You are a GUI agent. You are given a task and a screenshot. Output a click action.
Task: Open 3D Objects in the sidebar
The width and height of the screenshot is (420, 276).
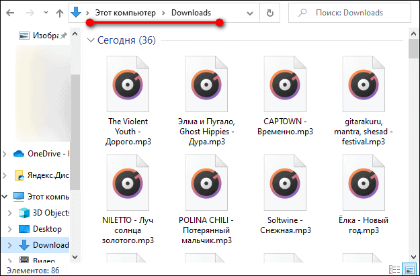pyautogui.click(x=51, y=213)
